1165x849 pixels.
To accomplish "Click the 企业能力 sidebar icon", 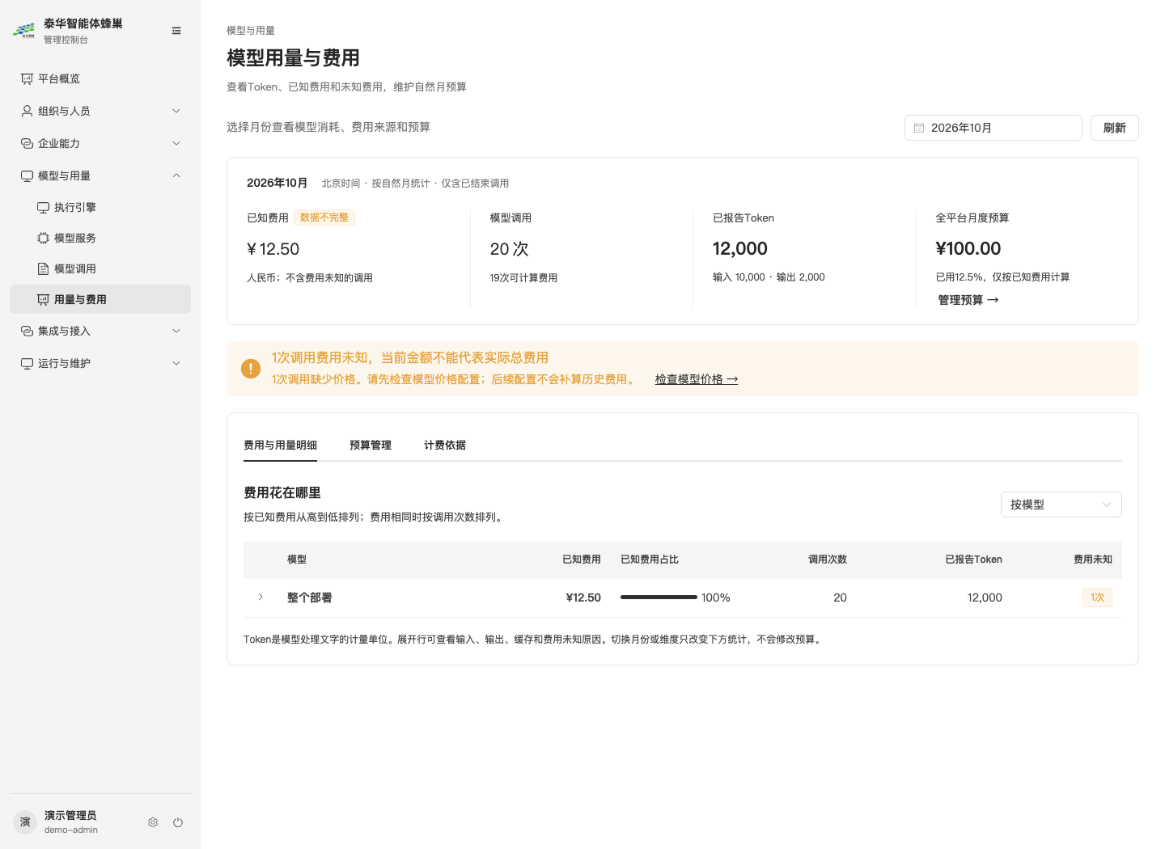I will click(27, 143).
